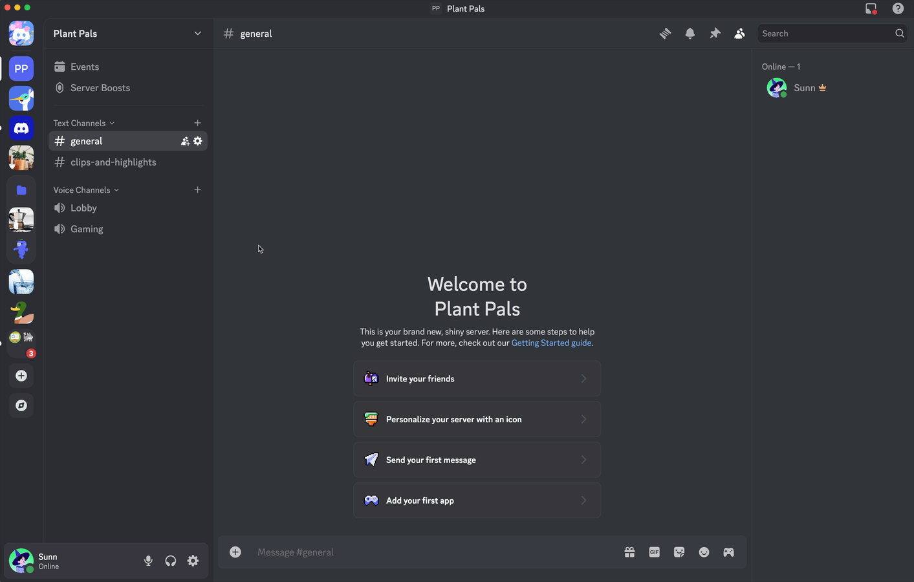Open Events in sidebar

coord(128,67)
